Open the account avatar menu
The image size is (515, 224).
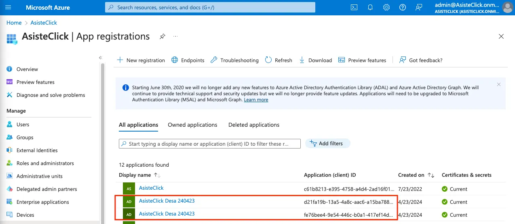click(507, 7)
